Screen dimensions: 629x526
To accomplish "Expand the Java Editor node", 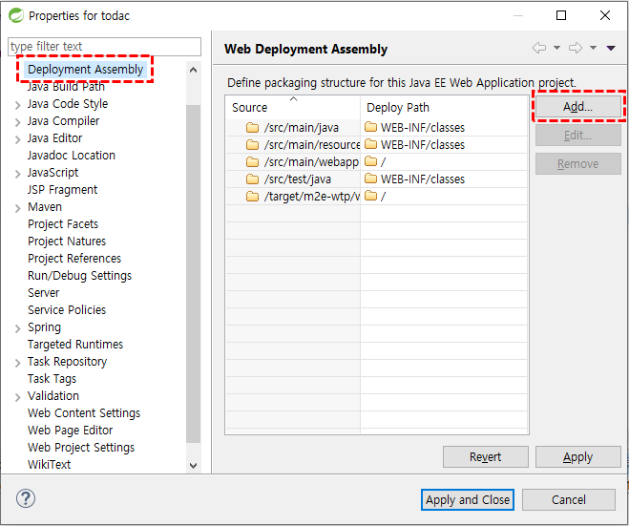I will (17, 139).
